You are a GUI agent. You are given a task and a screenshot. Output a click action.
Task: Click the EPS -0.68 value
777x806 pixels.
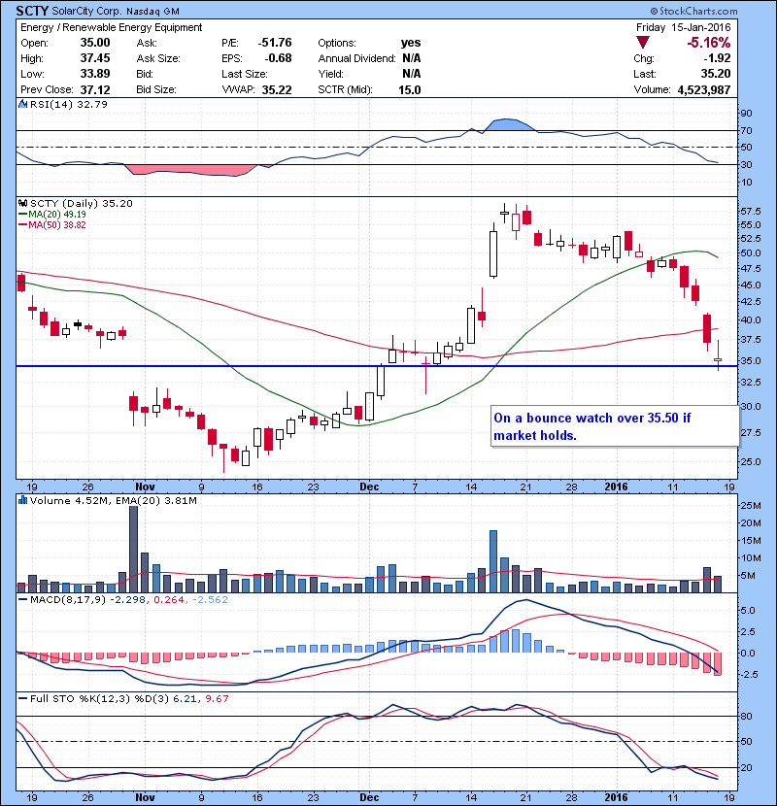(x=278, y=58)
